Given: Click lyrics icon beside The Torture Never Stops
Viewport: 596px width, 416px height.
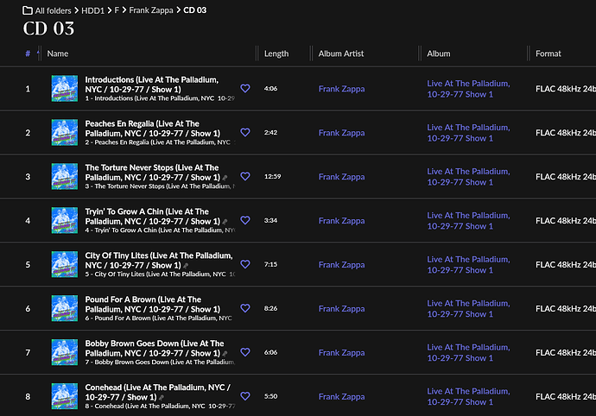Looking at the screenshot, I should point(224,178).
